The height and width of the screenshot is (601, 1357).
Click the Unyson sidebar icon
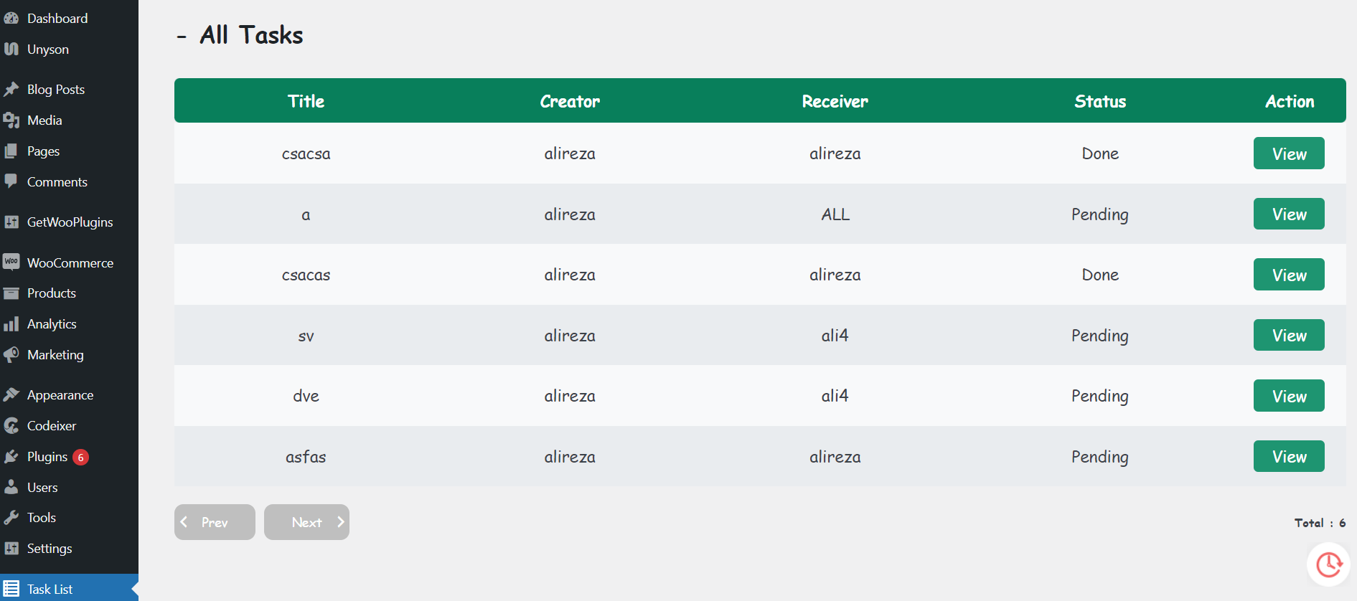pos(11,49)
